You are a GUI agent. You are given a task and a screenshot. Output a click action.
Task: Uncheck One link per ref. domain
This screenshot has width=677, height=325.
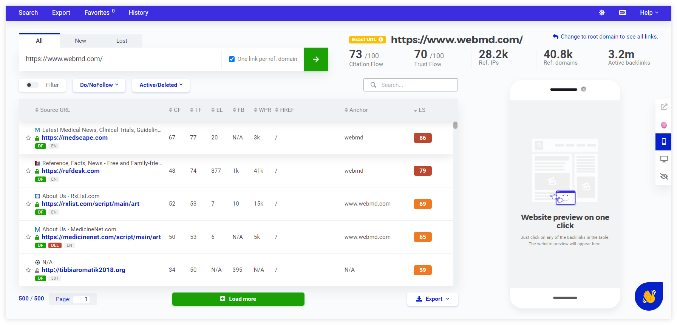pyautogui.click(x=232, y=59)
